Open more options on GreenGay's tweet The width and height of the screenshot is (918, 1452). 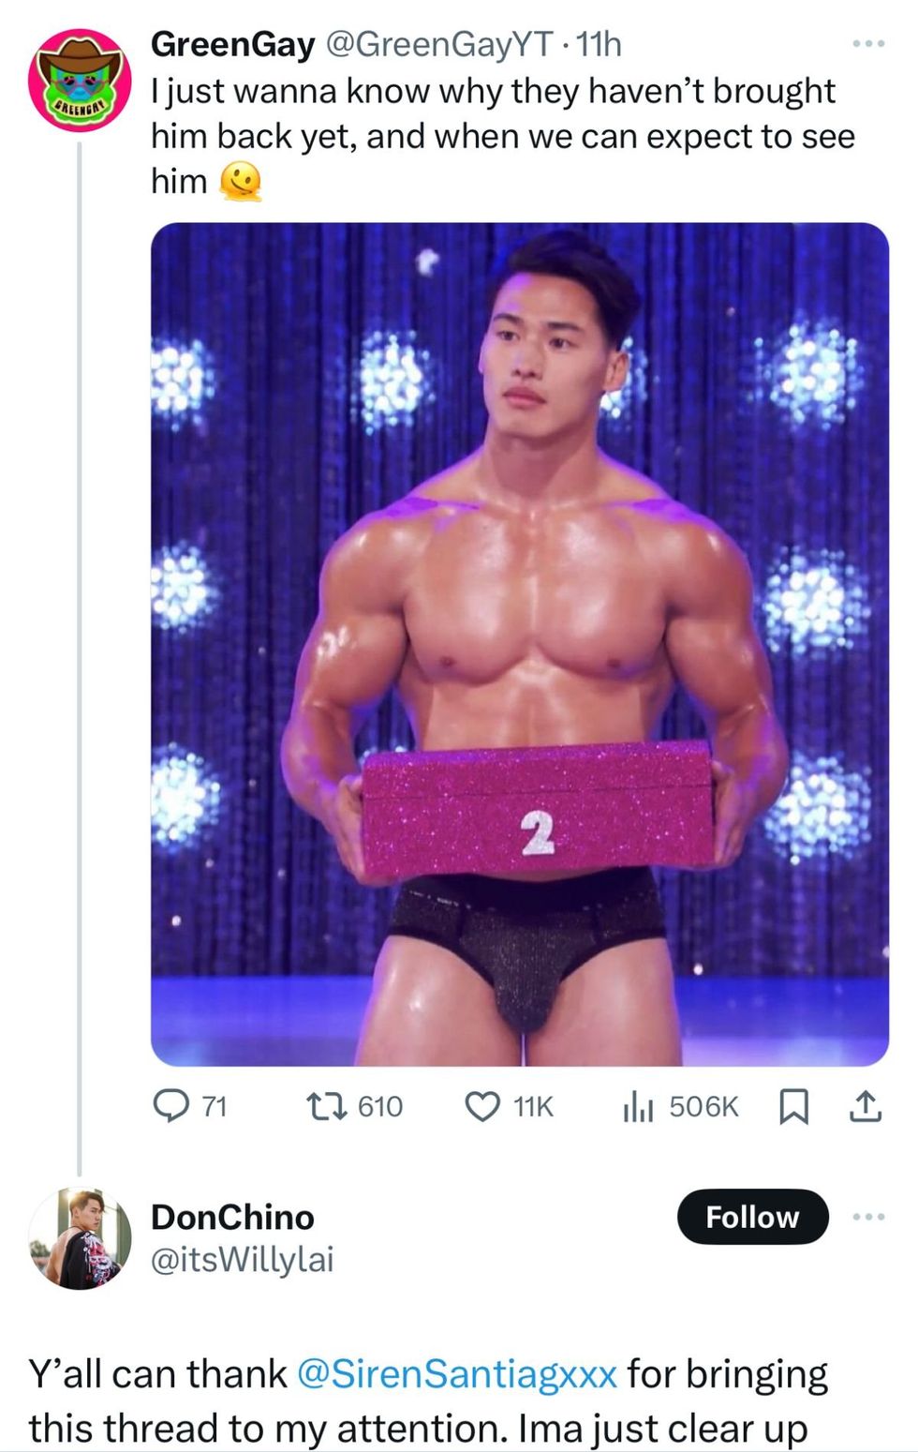click(868, 44)
